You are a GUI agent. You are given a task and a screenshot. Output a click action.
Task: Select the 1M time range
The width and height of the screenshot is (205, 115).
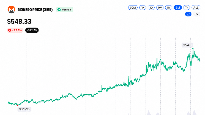[169, 8]
